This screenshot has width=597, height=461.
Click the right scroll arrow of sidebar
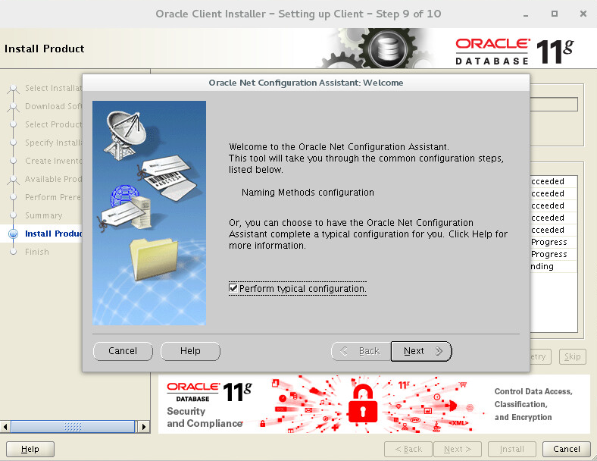143,426
